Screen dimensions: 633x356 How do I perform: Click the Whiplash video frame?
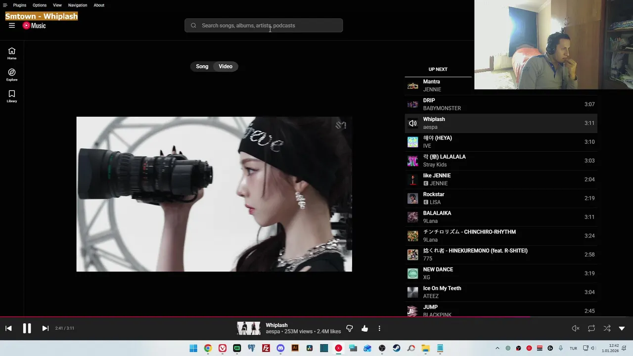[x=214, y=194]
